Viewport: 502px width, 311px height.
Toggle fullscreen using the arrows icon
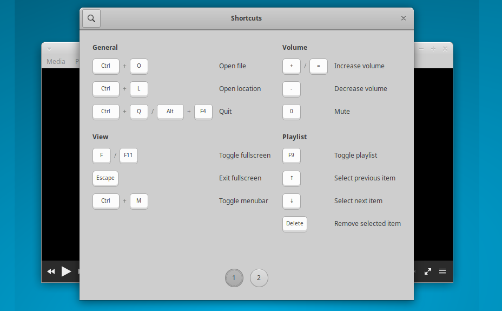pos(427,271)
